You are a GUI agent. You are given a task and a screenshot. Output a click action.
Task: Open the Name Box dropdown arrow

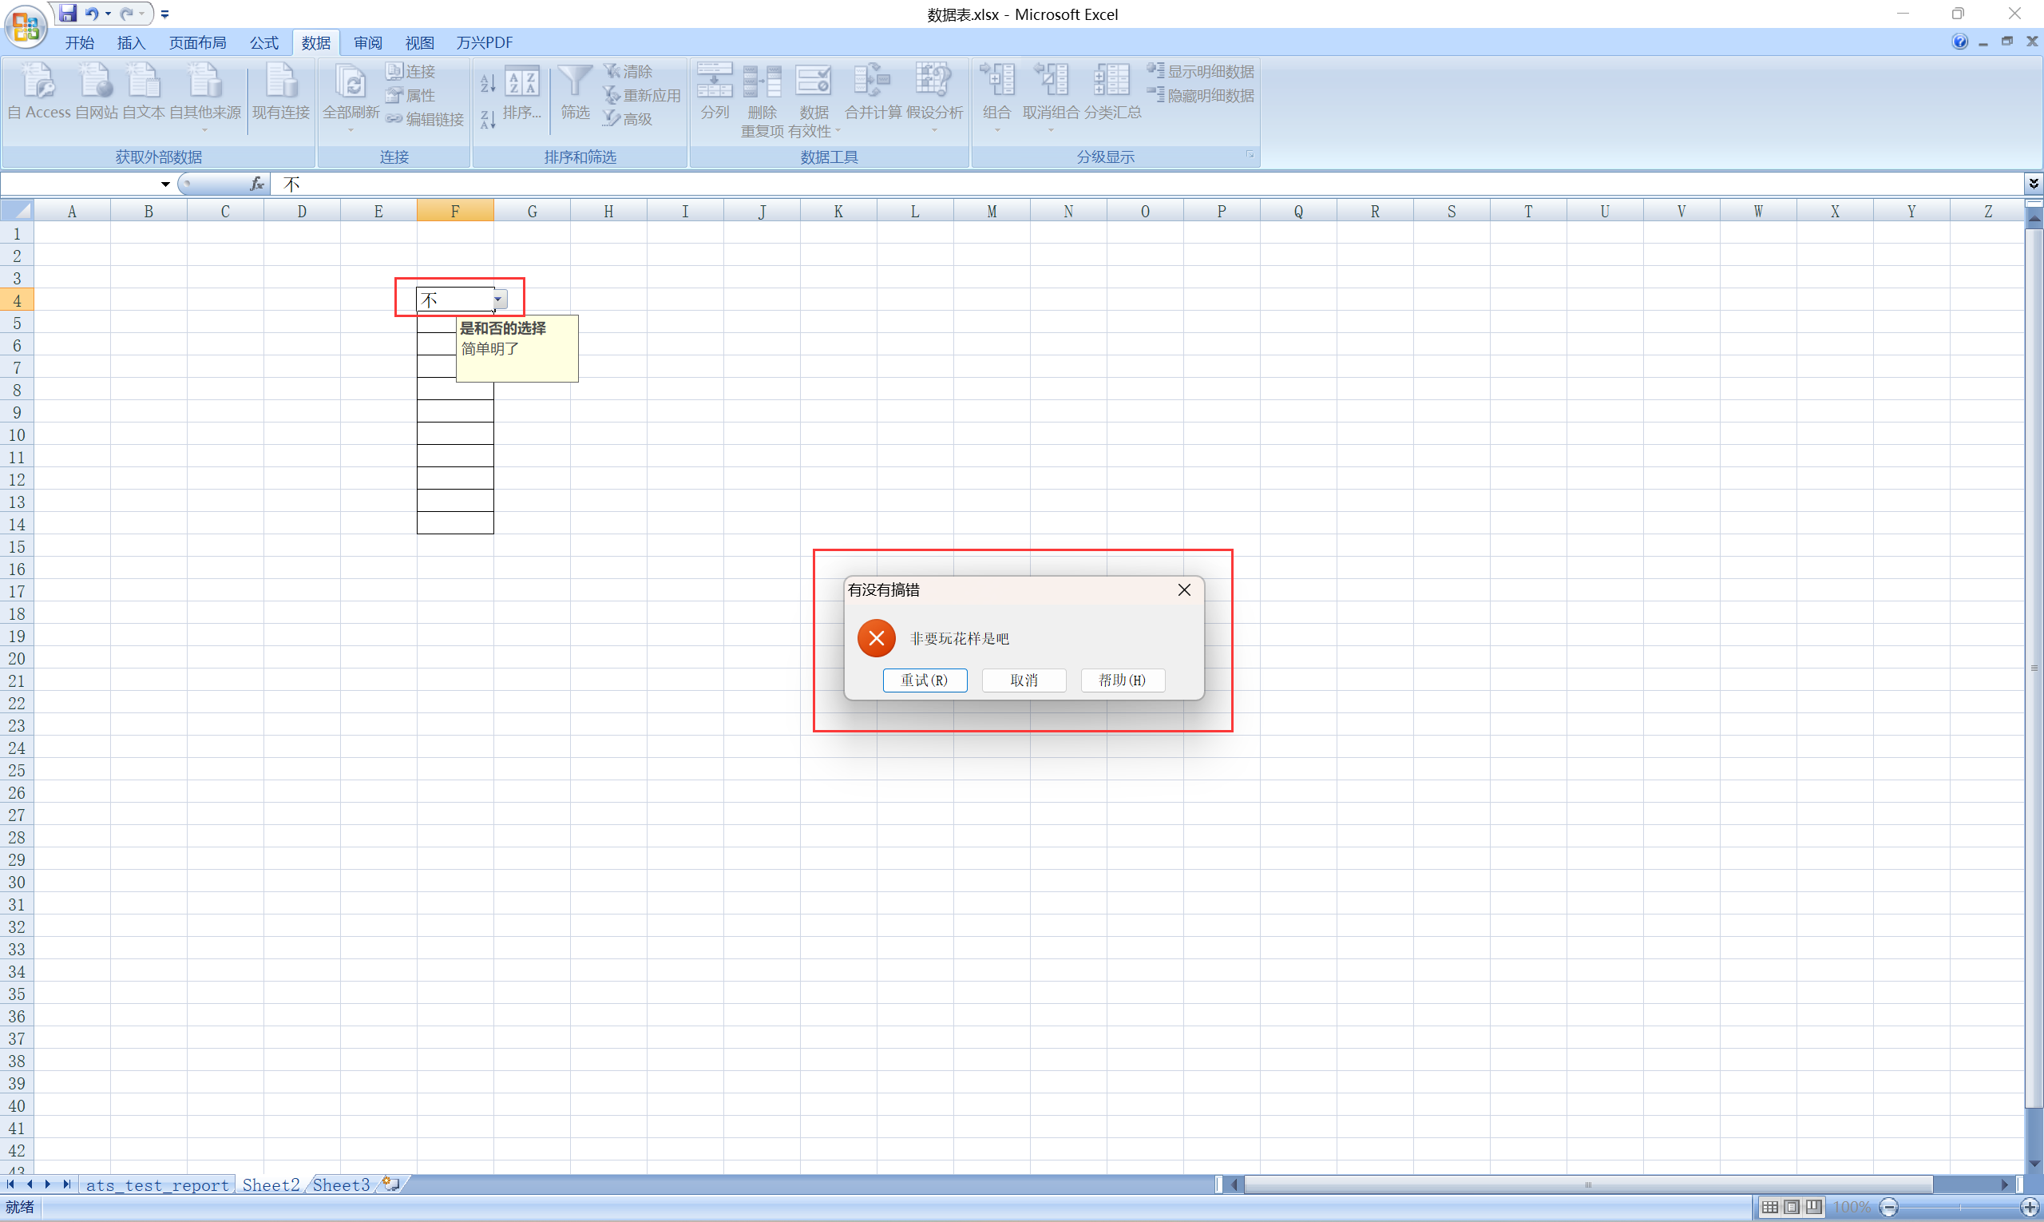pos(165,184)
